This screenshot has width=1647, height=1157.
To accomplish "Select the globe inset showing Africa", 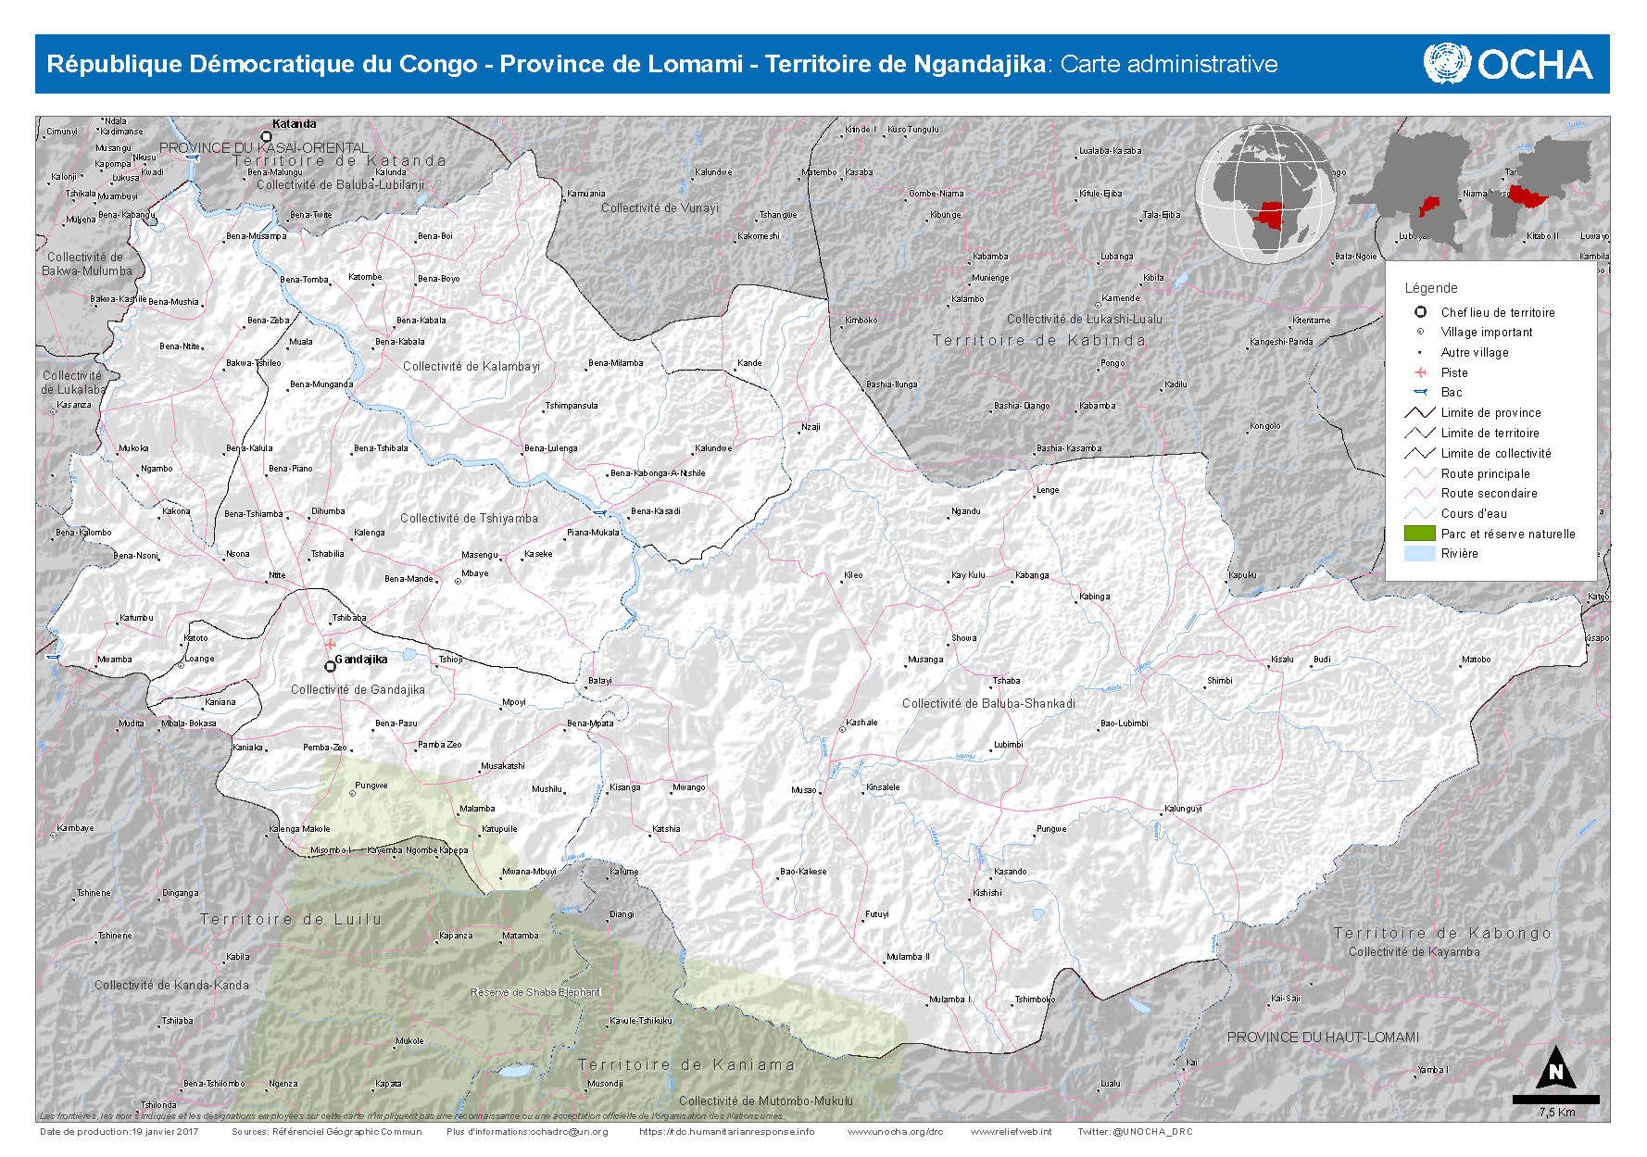I will click(1266, 195).
